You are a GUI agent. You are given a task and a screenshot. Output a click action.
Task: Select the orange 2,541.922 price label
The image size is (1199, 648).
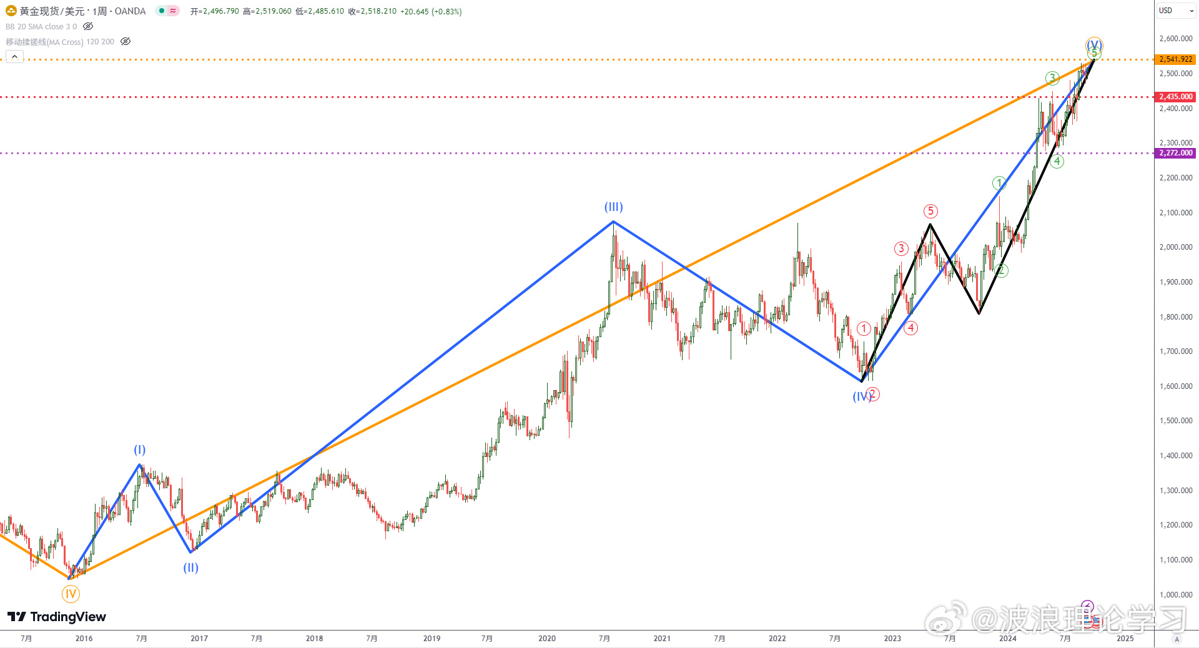point(1177,59)
